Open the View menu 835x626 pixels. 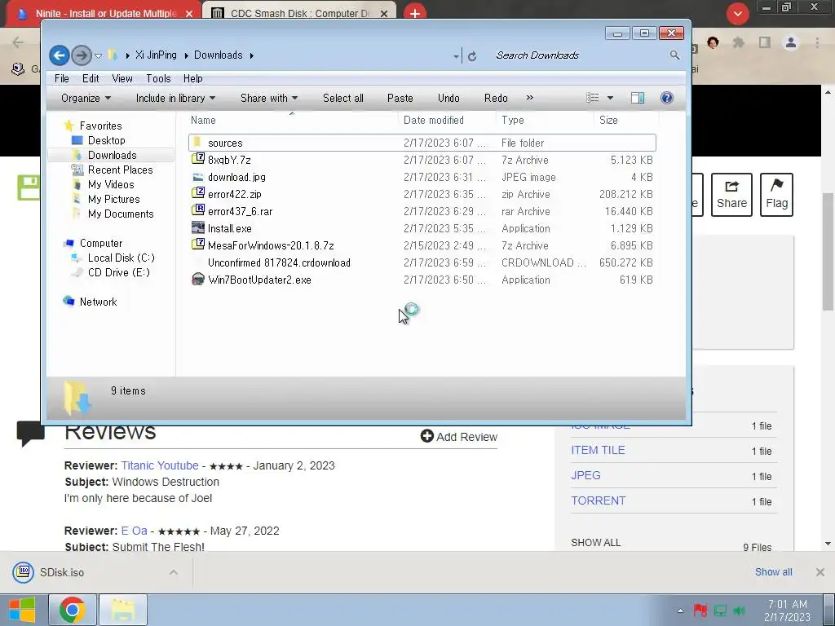click(x=122, y=79)
